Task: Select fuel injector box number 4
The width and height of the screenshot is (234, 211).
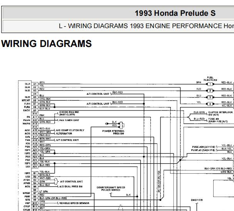Action: [210, 104]
